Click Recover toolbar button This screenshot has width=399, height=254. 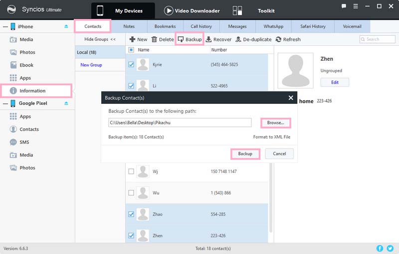pyautogui.click(x=218, y=39)
